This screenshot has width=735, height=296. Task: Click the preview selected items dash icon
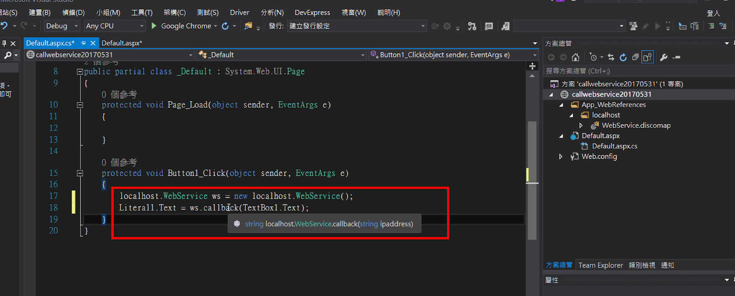point(676,57)
